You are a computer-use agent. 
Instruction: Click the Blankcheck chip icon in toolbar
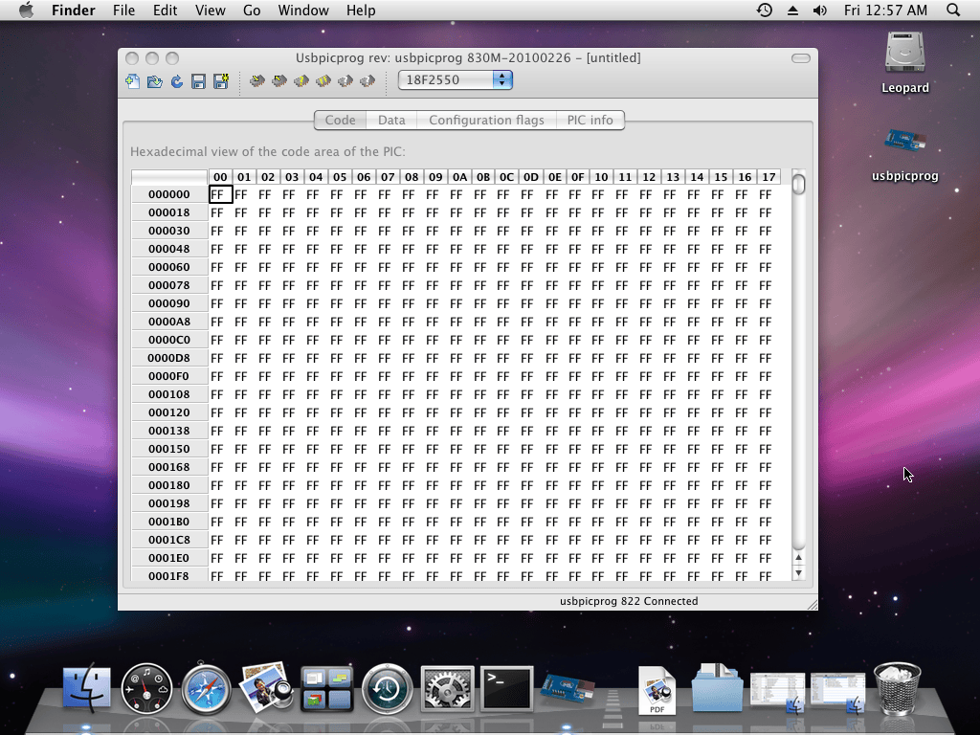coord(345,80)
